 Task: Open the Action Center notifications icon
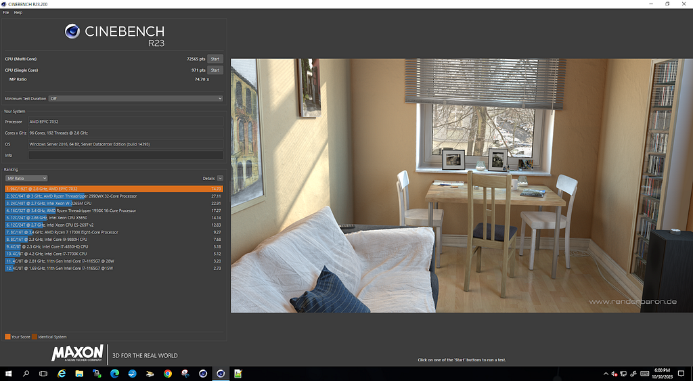pyautogui.click(x=681, y=374)
